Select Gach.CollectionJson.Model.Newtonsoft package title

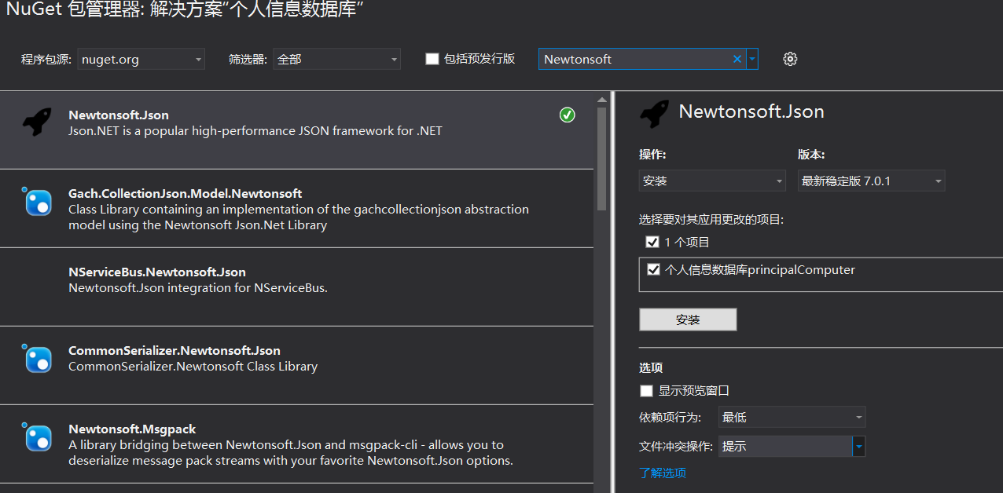(x=186, y=193)
